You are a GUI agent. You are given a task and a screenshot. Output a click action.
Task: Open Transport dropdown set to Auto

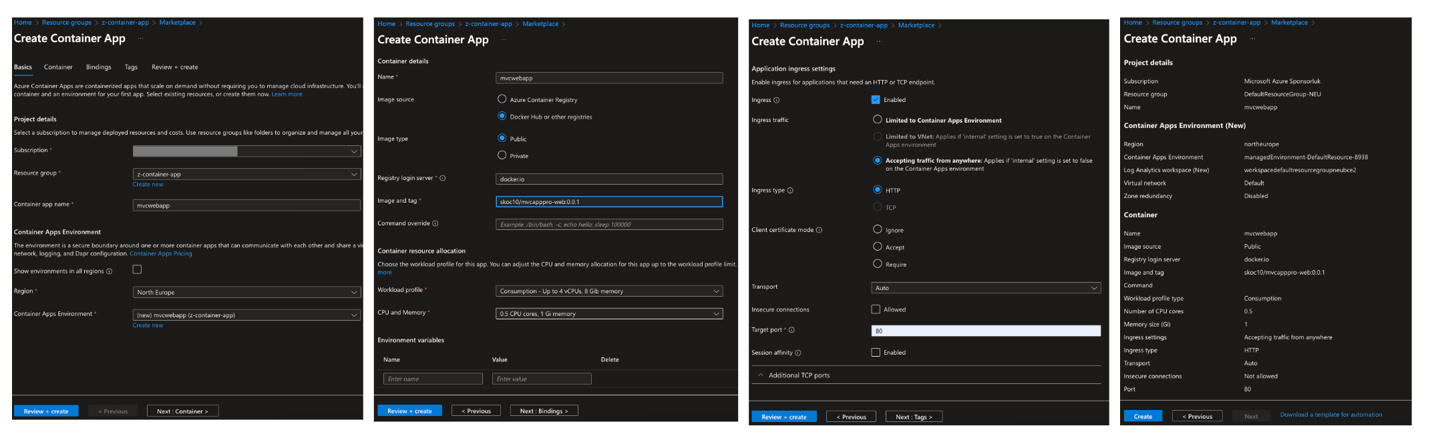986,288
